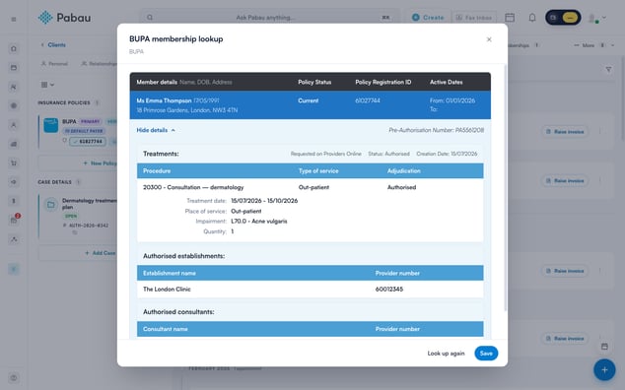Open the calendar icon in top bar

pos(510,18)
